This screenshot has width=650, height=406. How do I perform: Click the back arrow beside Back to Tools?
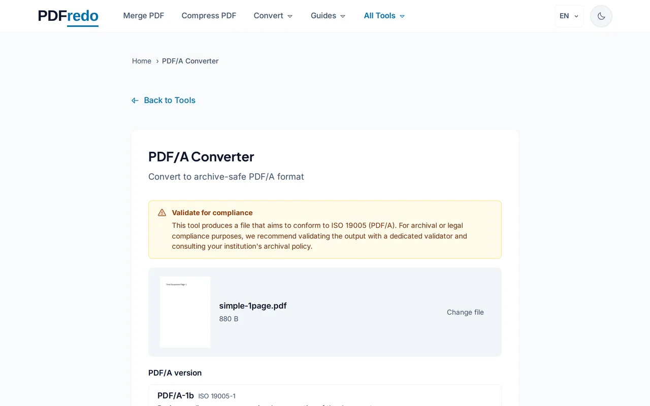135,100
